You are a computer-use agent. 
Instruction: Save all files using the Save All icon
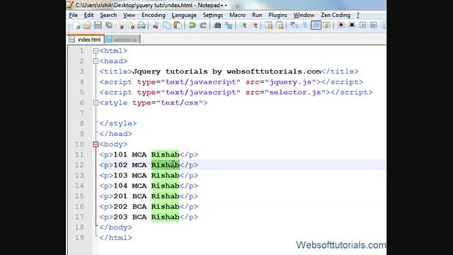point(109,25)
